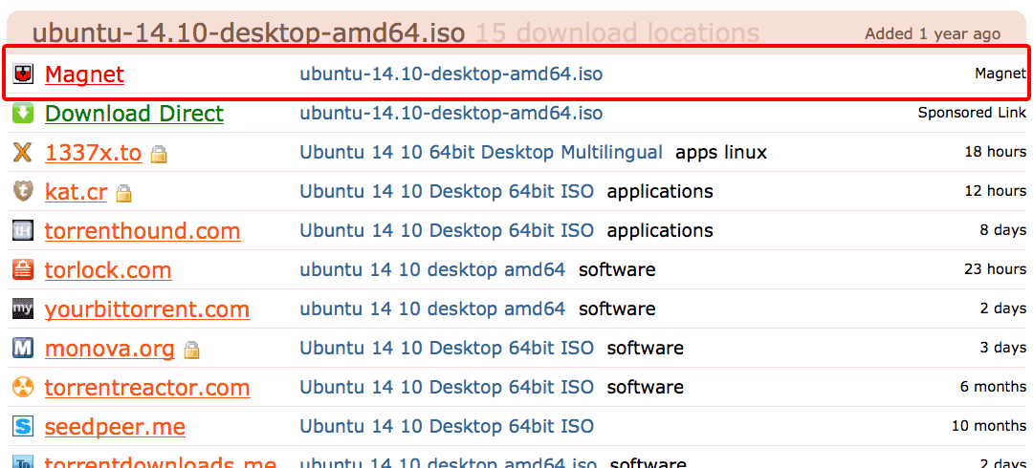Click the kat.cr shield favicon
Screen dimensions: 1033x468
pos(23,192)
